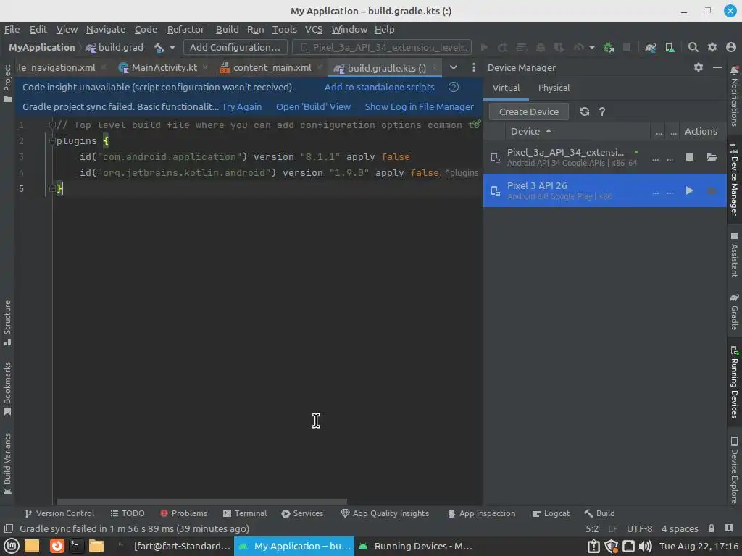
Task: Open the Add Configuration dropdown
Action: pyautogui.click(x=235, y=47)
